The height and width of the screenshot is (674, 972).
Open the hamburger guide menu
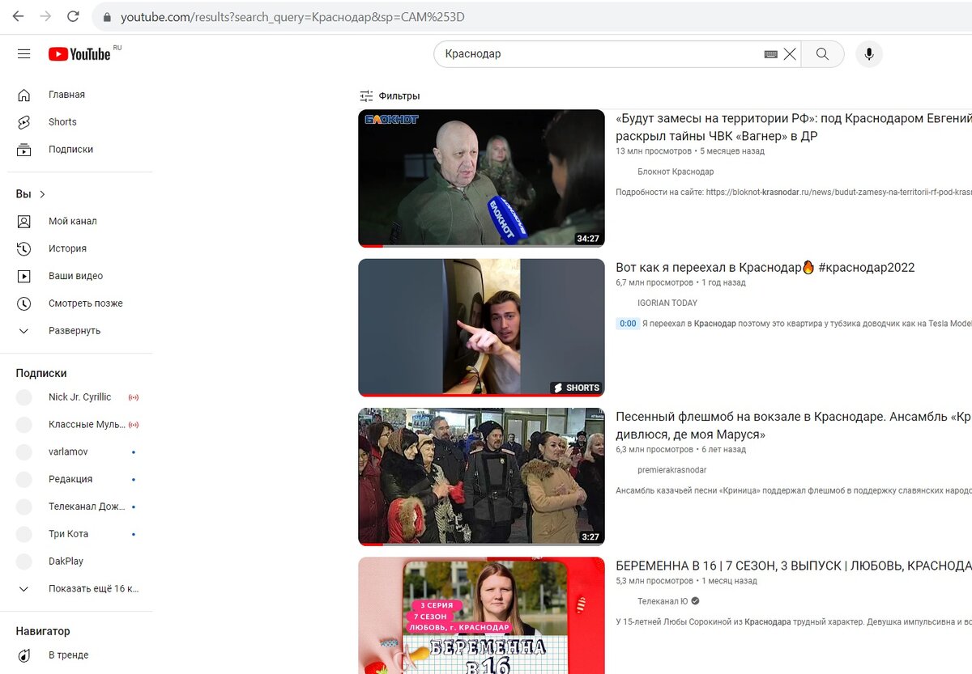point(24,54)
